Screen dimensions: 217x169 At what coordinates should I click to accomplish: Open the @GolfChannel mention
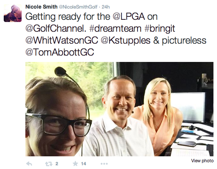click(x=55, y=28)
